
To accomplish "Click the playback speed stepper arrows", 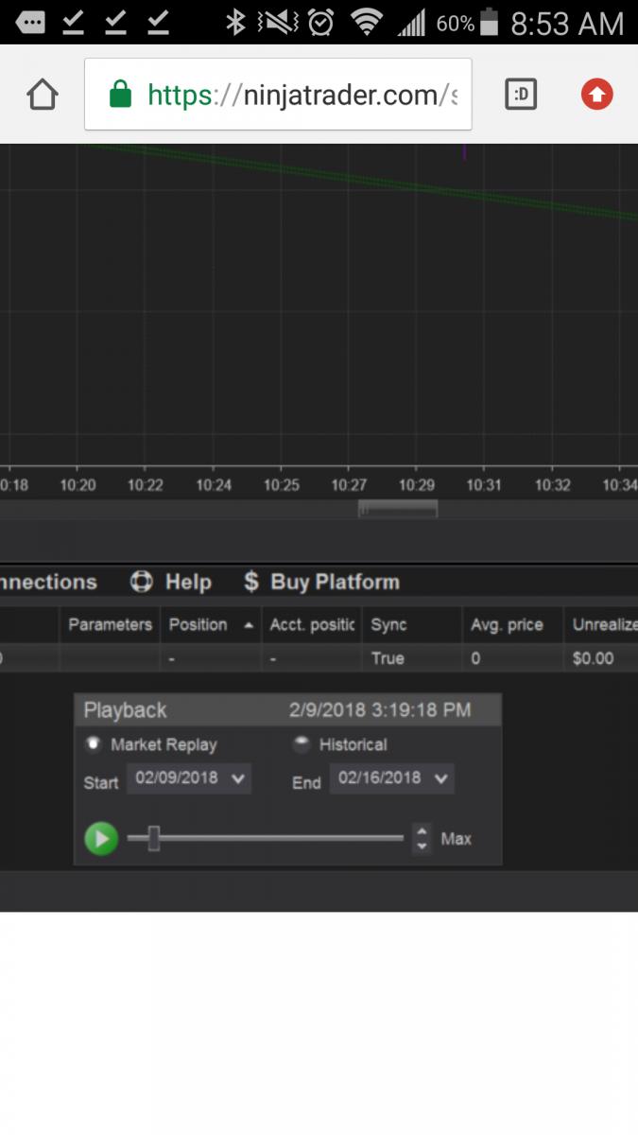I will click(x=422, y=838).
